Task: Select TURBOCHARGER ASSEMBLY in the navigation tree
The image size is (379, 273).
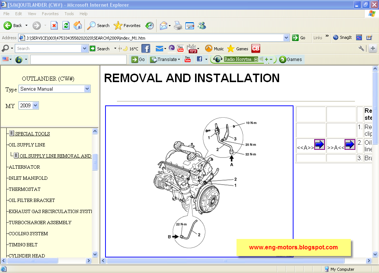Action: pyautogui.click(x=40, y=222)
